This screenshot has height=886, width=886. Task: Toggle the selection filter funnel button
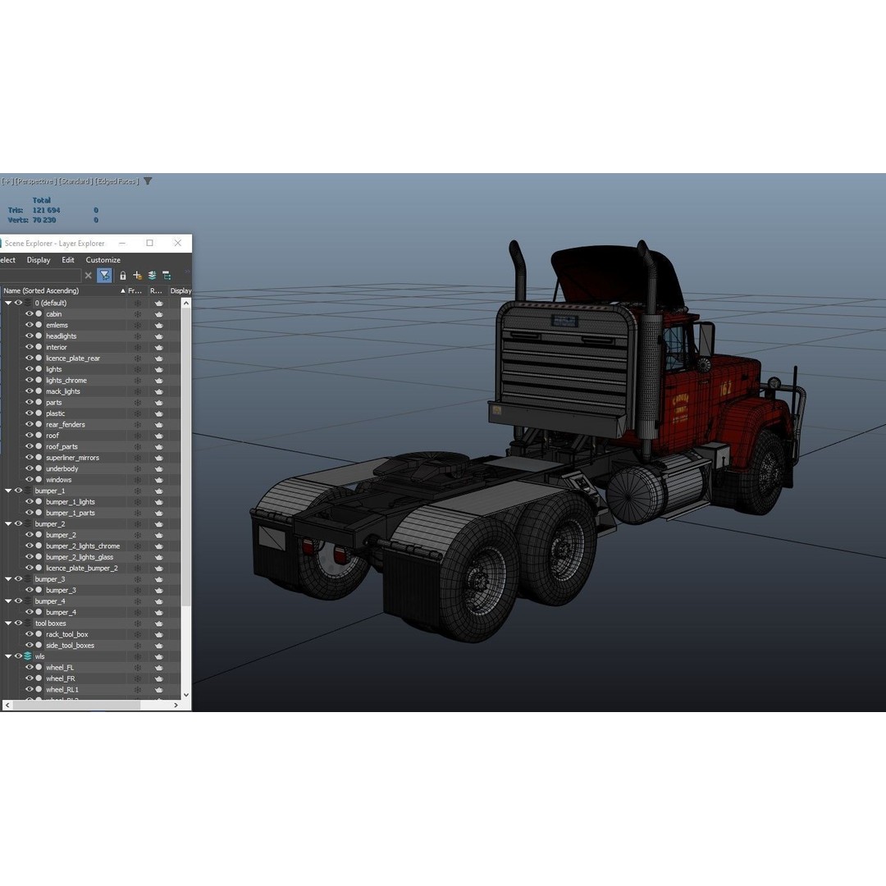coord(104,275)
